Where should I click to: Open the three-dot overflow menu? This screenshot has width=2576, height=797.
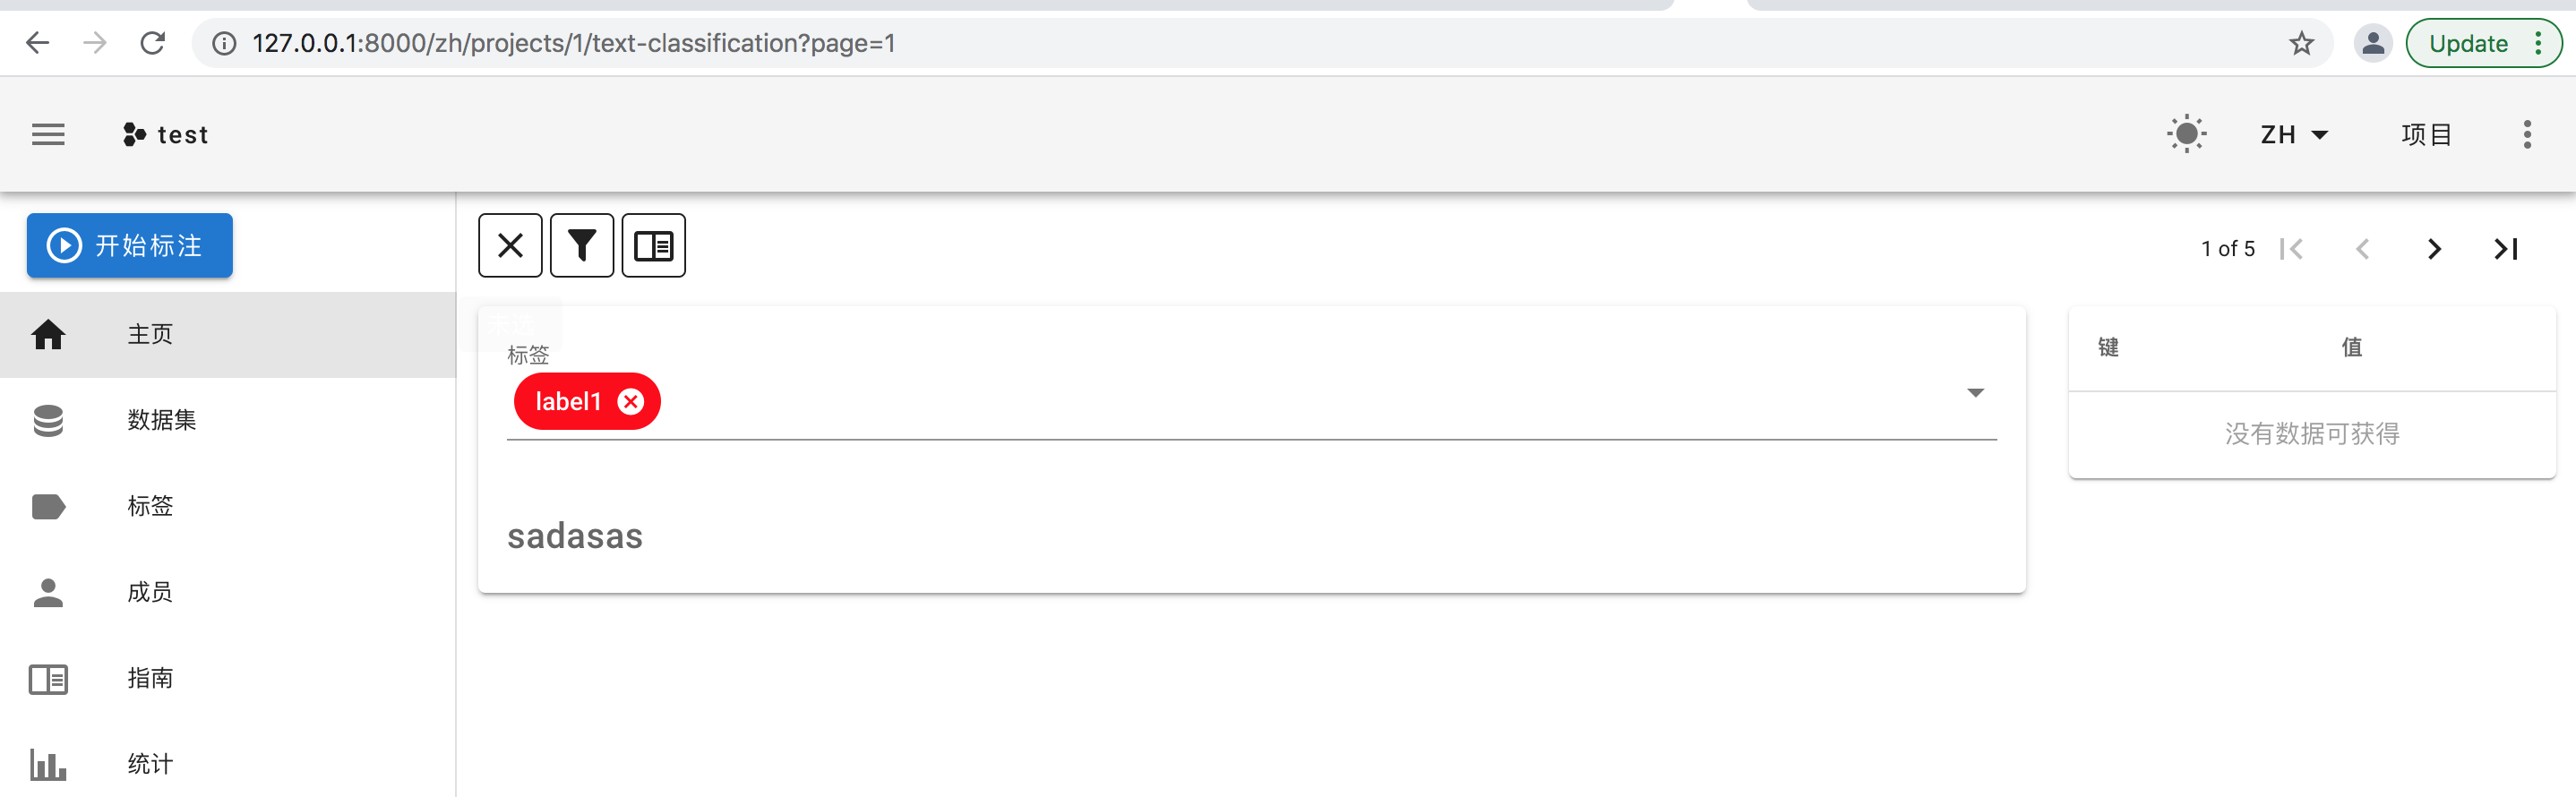coord(2527,134)
